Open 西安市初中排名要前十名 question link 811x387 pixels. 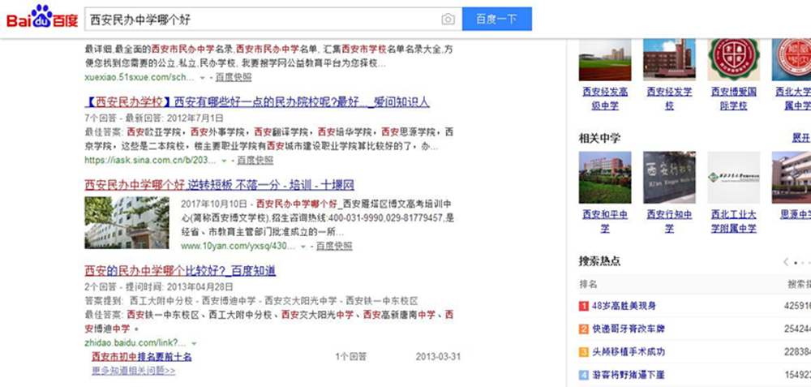(142, 357)
